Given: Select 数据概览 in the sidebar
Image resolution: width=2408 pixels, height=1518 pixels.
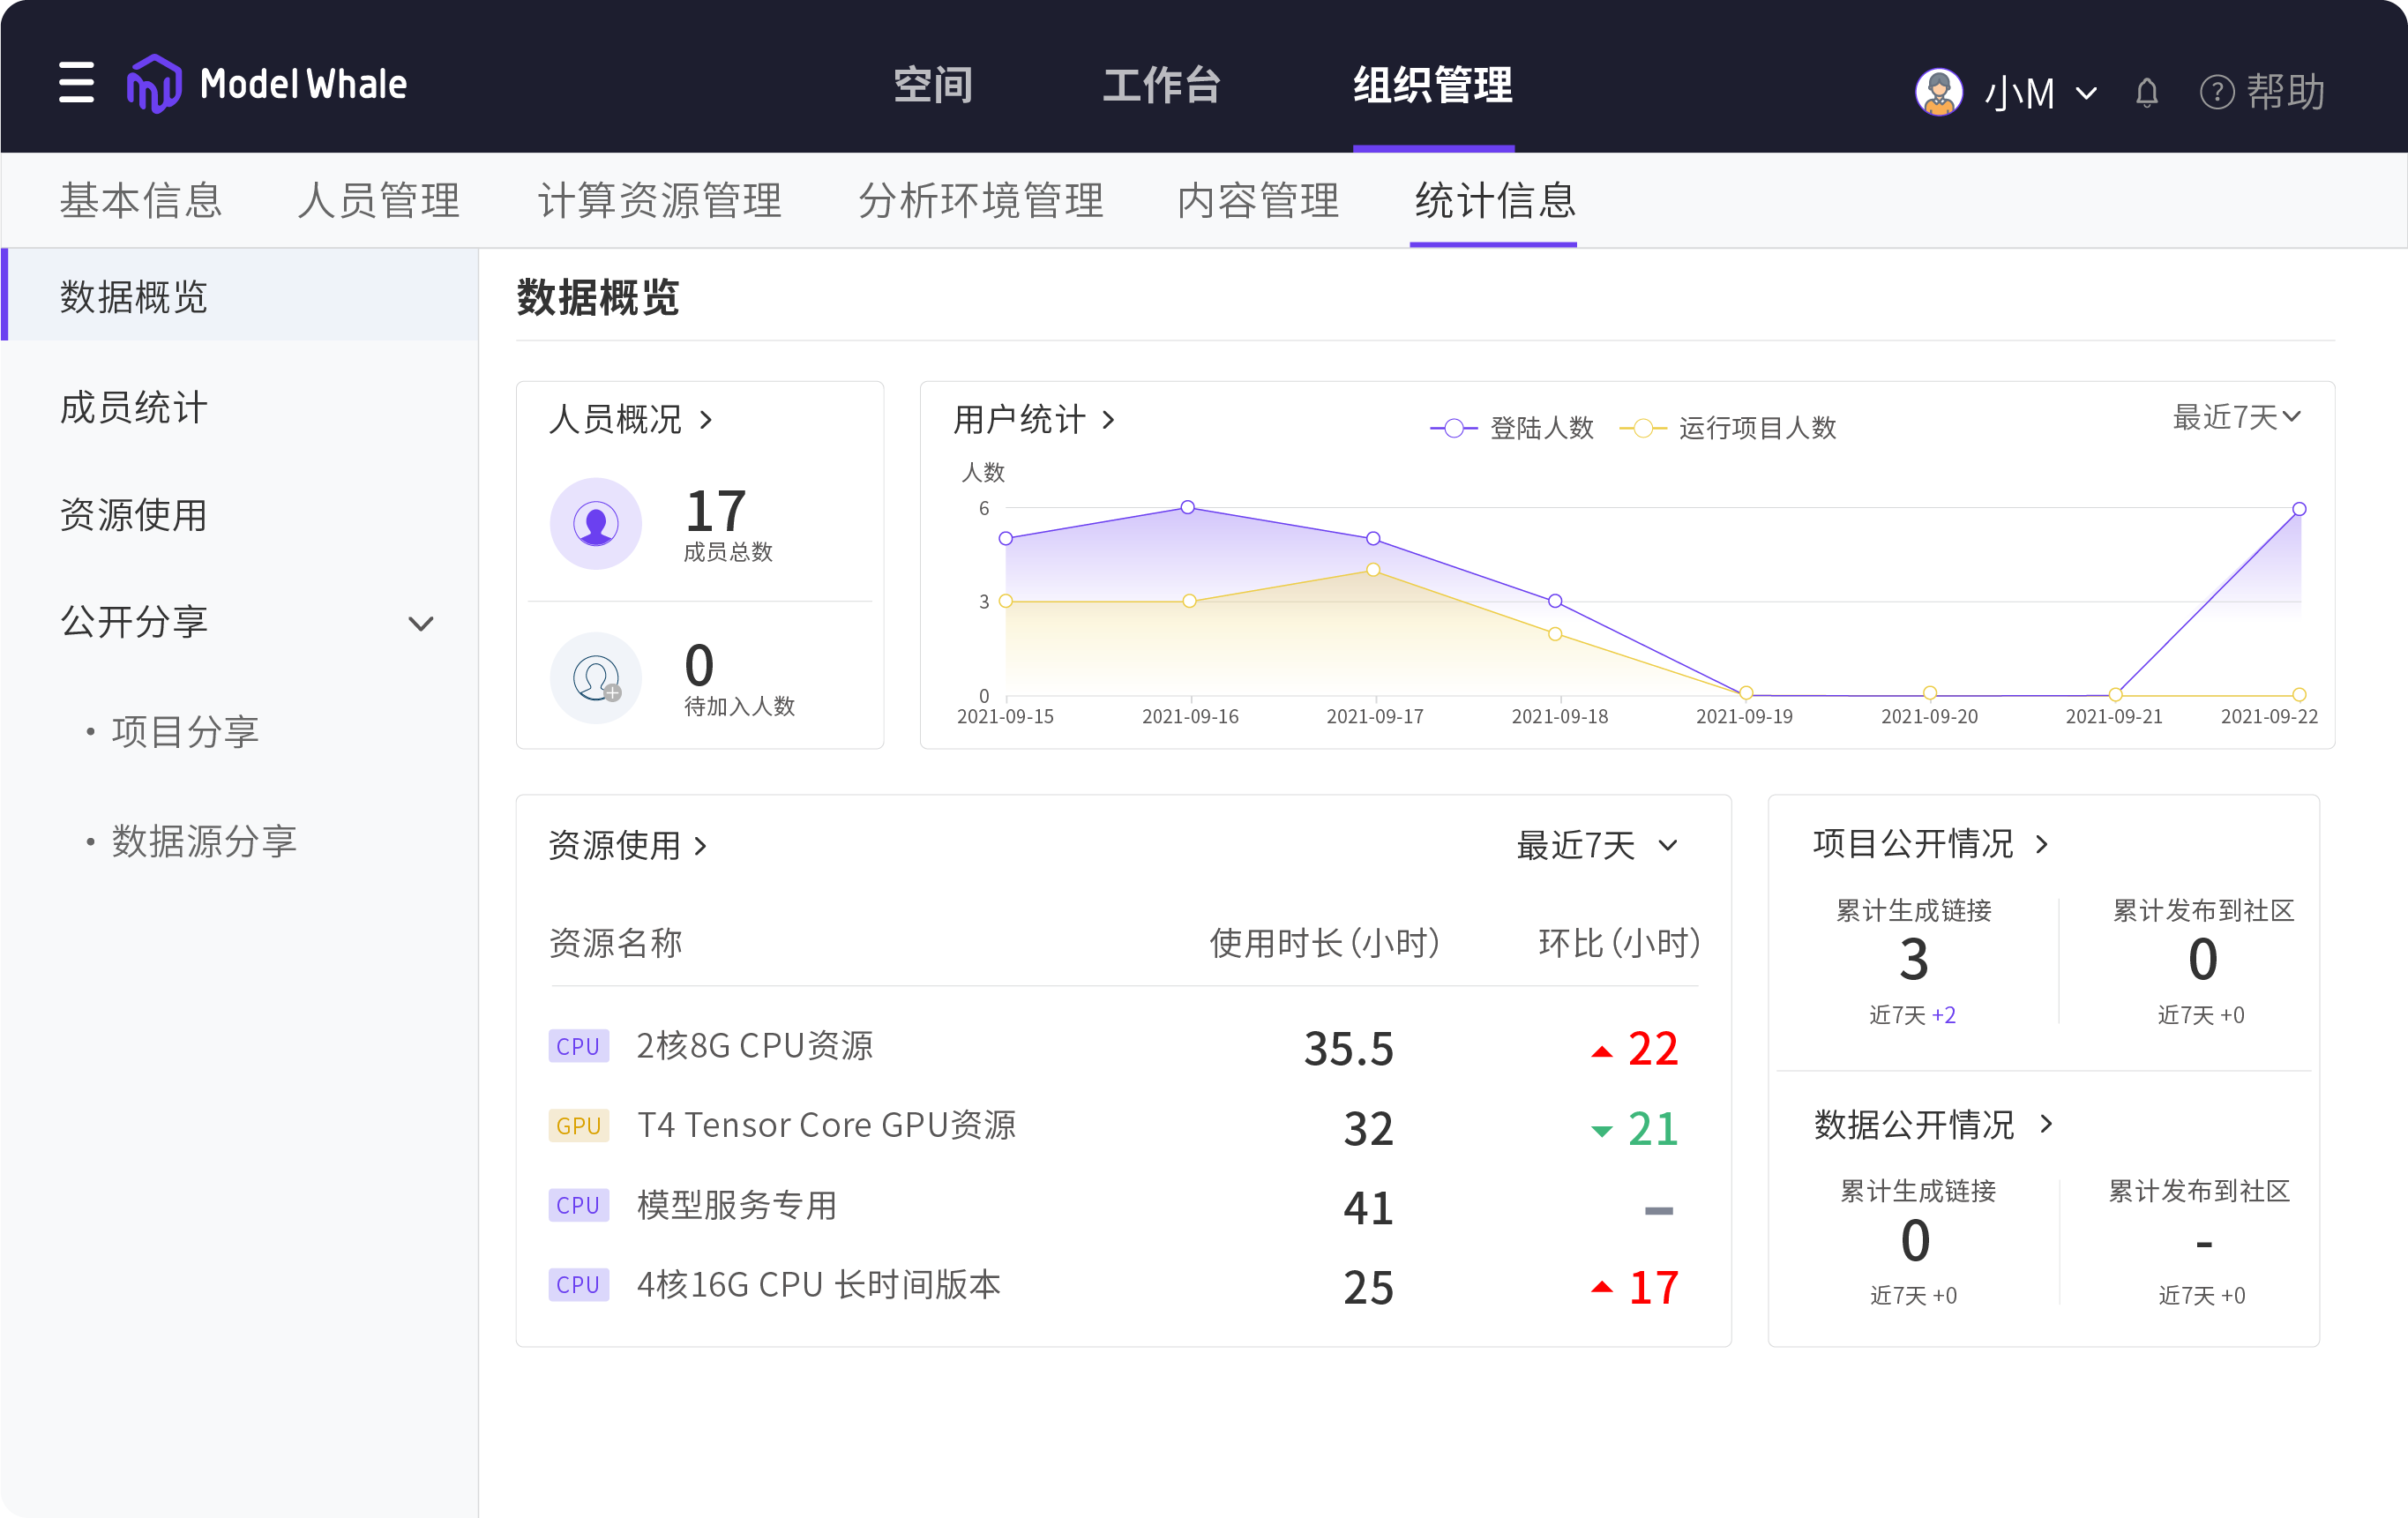Looking at the screenshot, I should coord(240,296).
